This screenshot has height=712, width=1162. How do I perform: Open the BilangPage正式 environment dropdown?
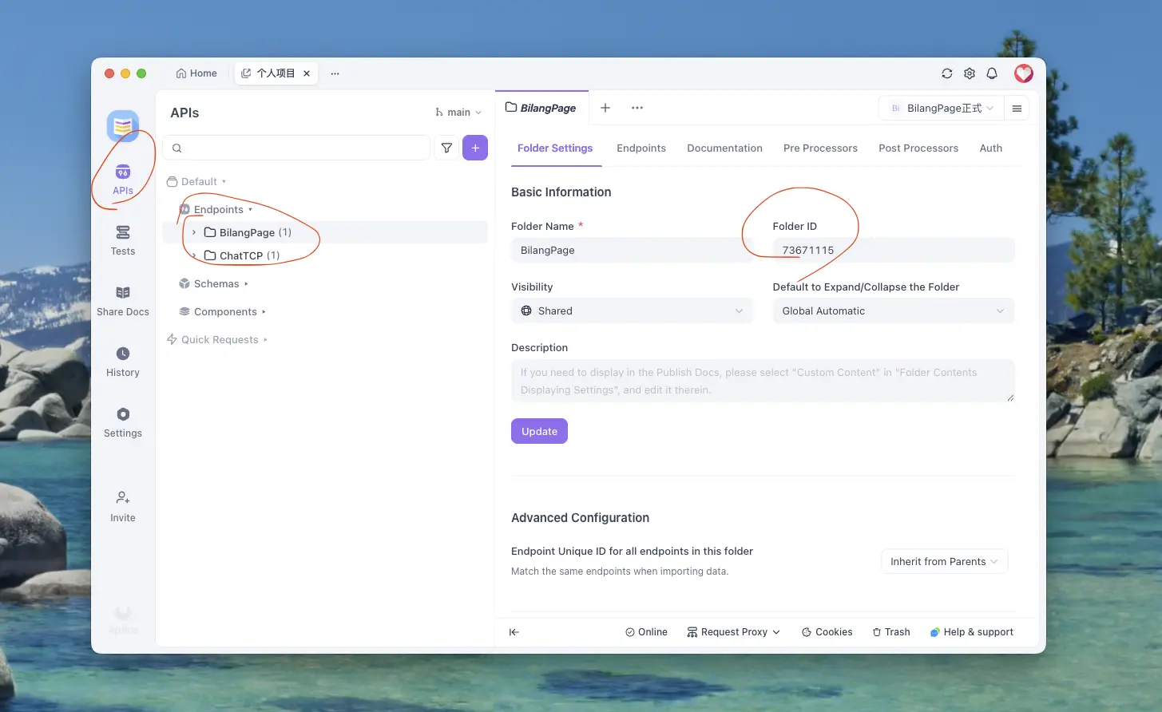tap(941, 109)
